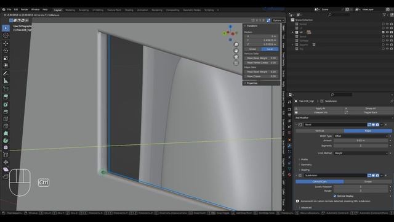
Task: Select the Select Box tool
Action: (6, 28)
